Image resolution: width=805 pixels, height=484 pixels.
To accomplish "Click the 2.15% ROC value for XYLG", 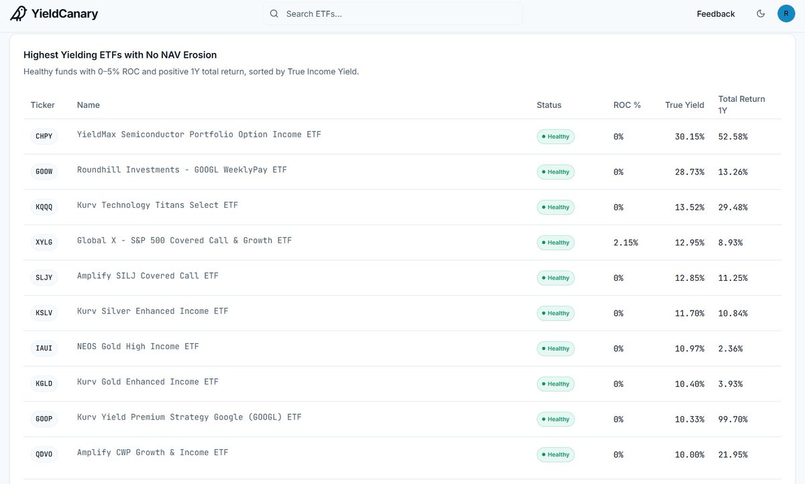I will click(x=625, y=243).
